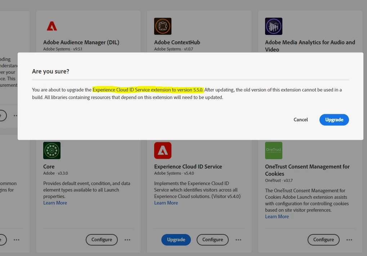Click the Core extension green icon
The width and height of the screenshot is (367, 256).
(52, 151)
